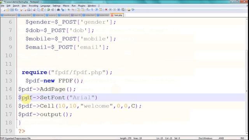Click "welcome" string in Cell call
The width and height of the screenshot is (249, 140).
96,106
